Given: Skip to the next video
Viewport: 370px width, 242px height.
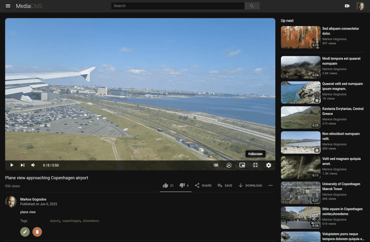Looking at the screenshot, I should click(23, 165).
